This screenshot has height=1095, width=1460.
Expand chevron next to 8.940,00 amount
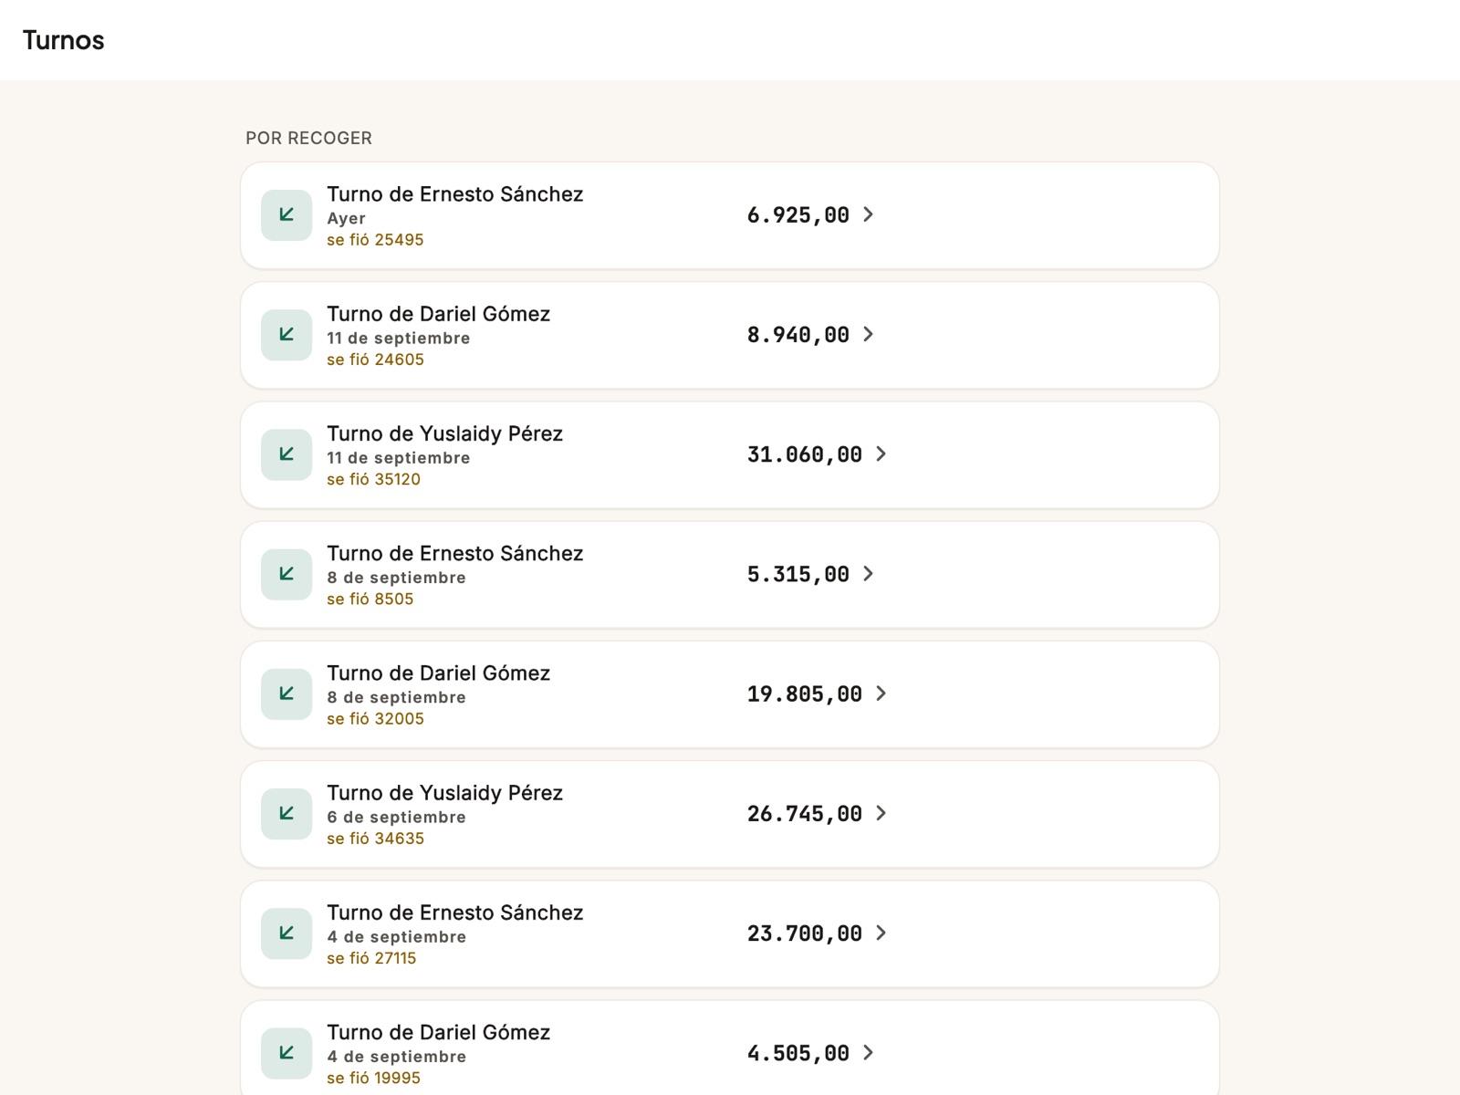869,334
